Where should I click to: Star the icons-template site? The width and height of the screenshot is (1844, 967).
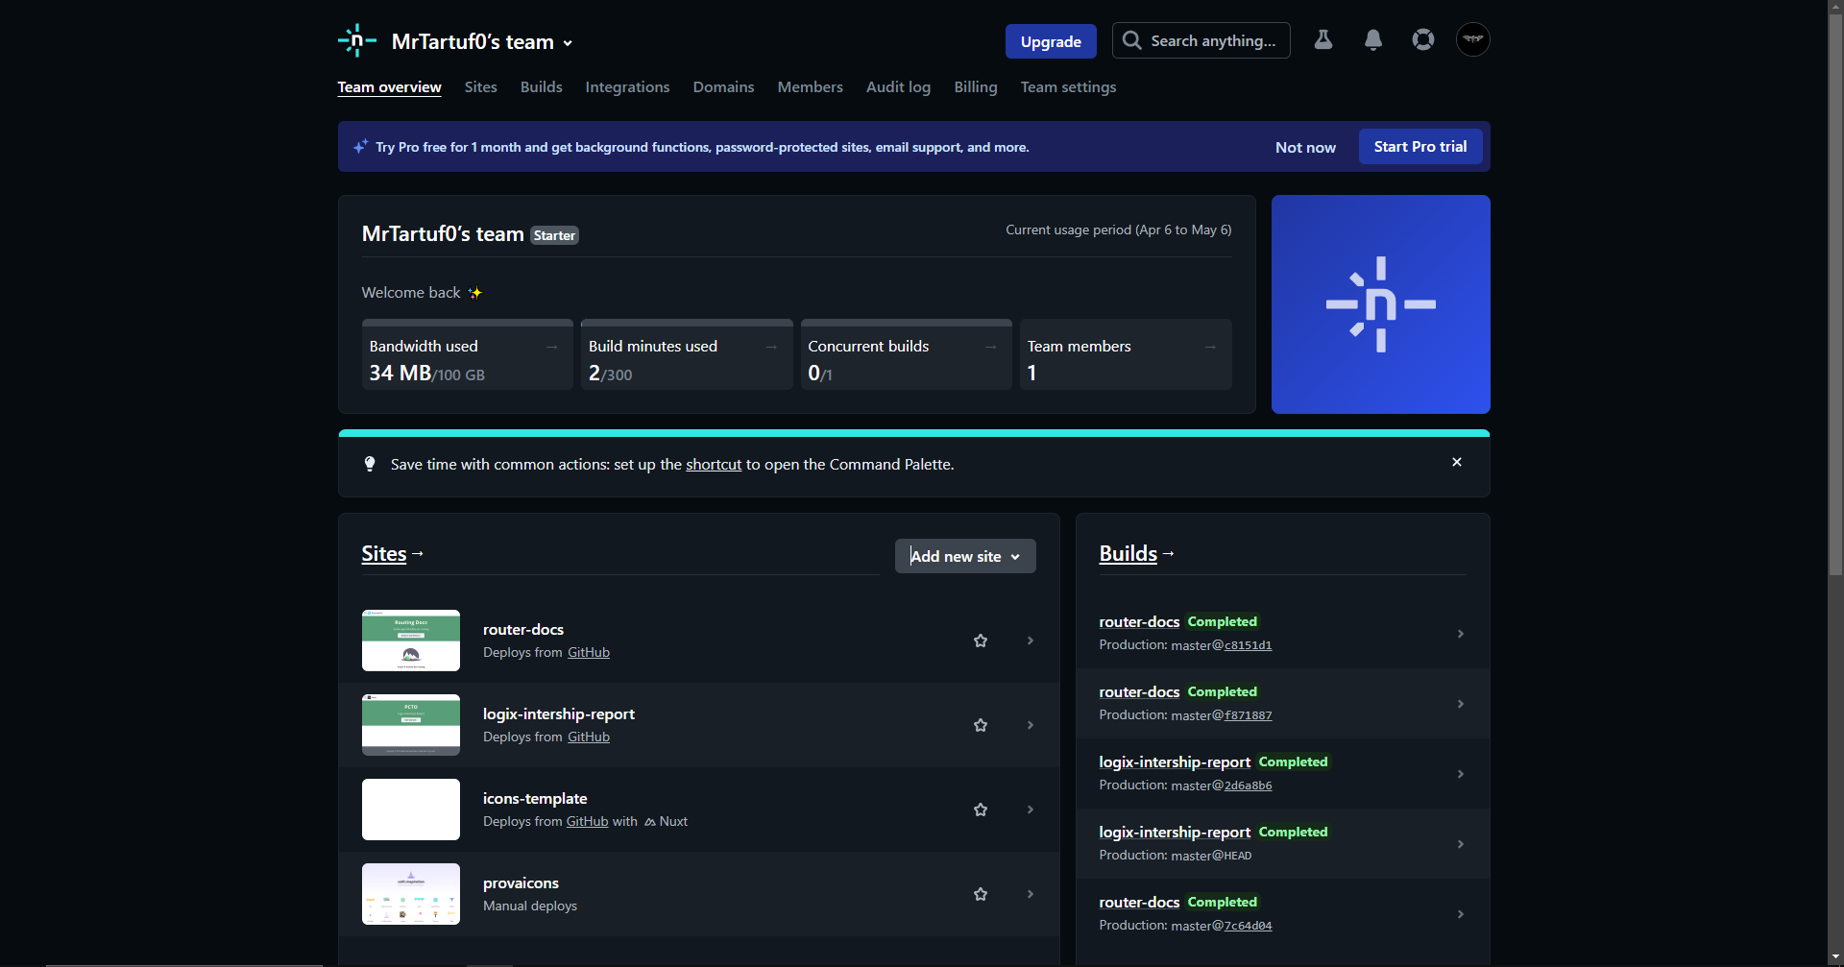[x=981, y=810]
